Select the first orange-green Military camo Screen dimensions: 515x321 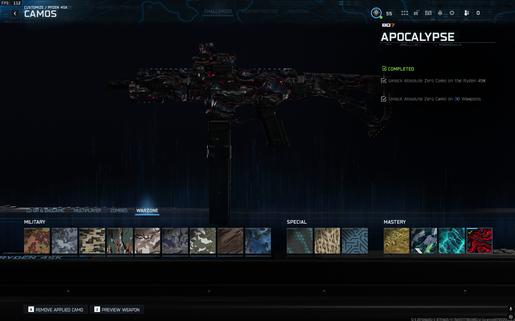click(37, 241)
